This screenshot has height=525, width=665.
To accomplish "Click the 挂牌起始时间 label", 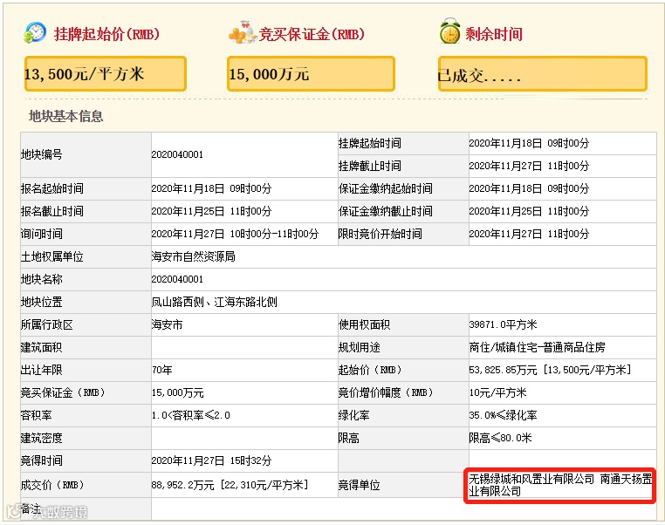I will click(x=369, y=143).
